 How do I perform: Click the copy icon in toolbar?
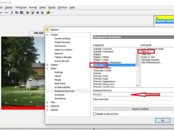coord(17,13)
